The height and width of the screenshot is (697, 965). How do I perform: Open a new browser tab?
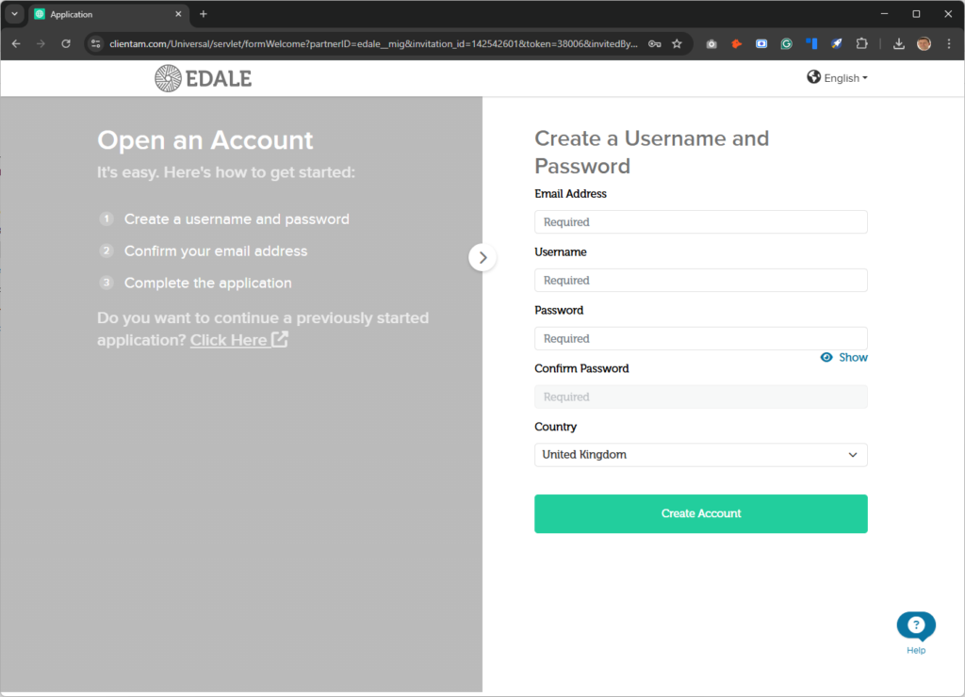click(204, 14)
